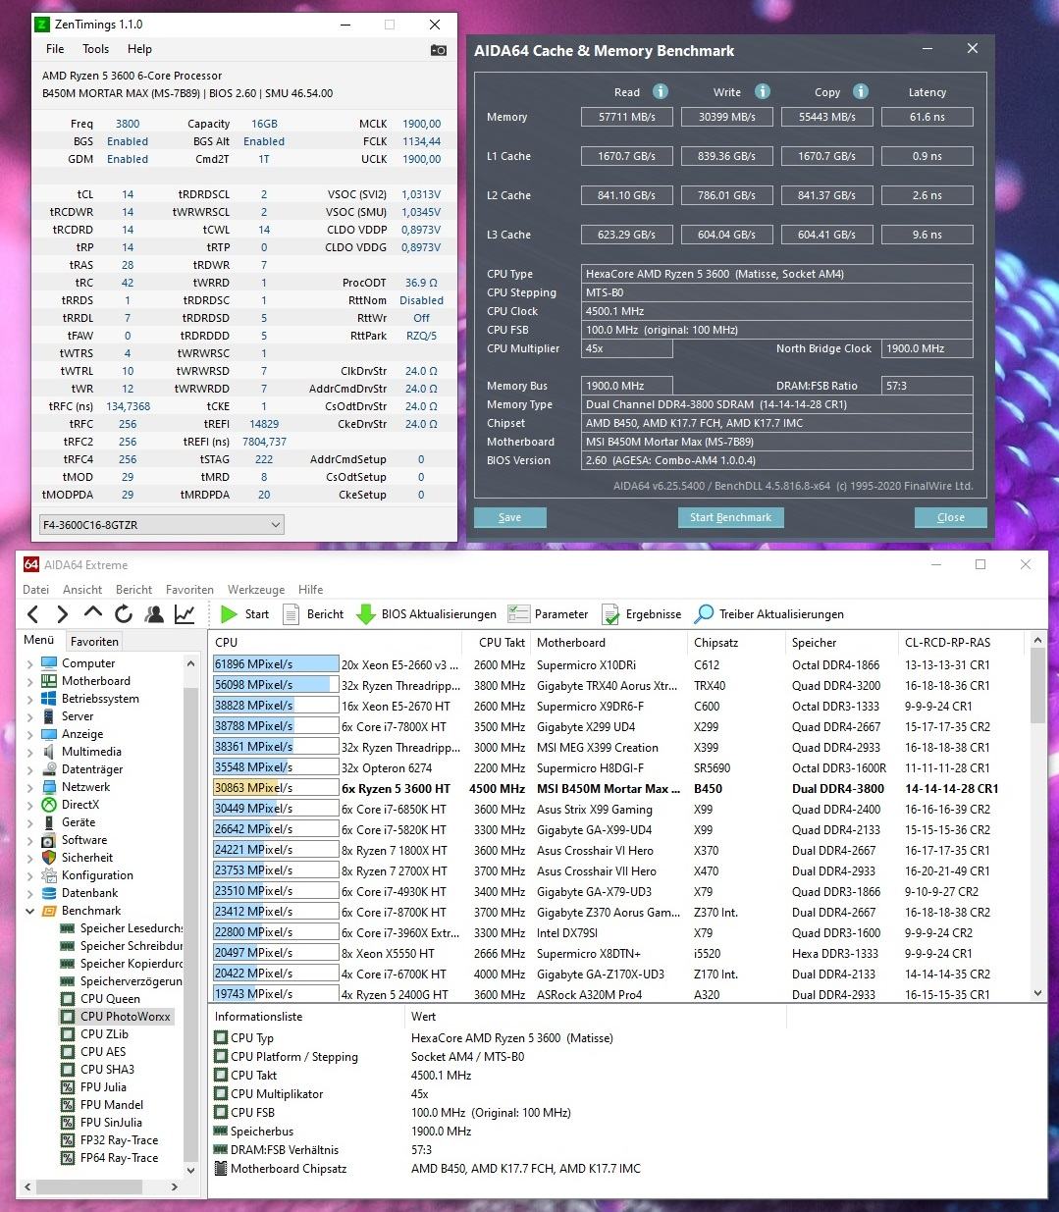Go forward with AIDA64 right arrow
Viewport: 1059px width, 1212px height.
tap(63, 614)
